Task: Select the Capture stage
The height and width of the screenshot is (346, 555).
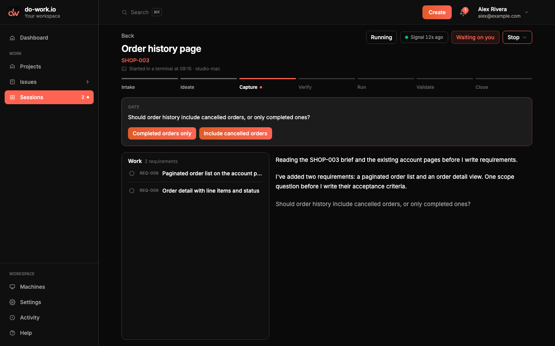Action: coord(267,84)
